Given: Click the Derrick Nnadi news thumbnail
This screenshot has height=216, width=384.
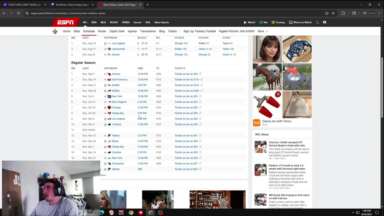Looking at the screenshot, I should point(260,147).
